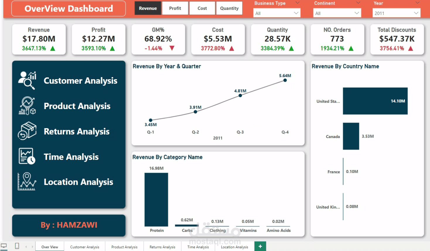Collapse the Business Type slicer header chevron
The width and height of the screenshot is (430, 251).
298,3
